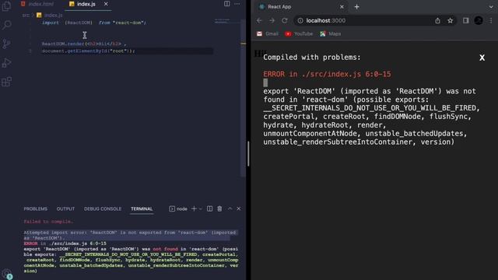Viewport: 498px width, 280px height.
Task: Click the 'Compiled with problems:' heading
Action: (x=312, y=58)
